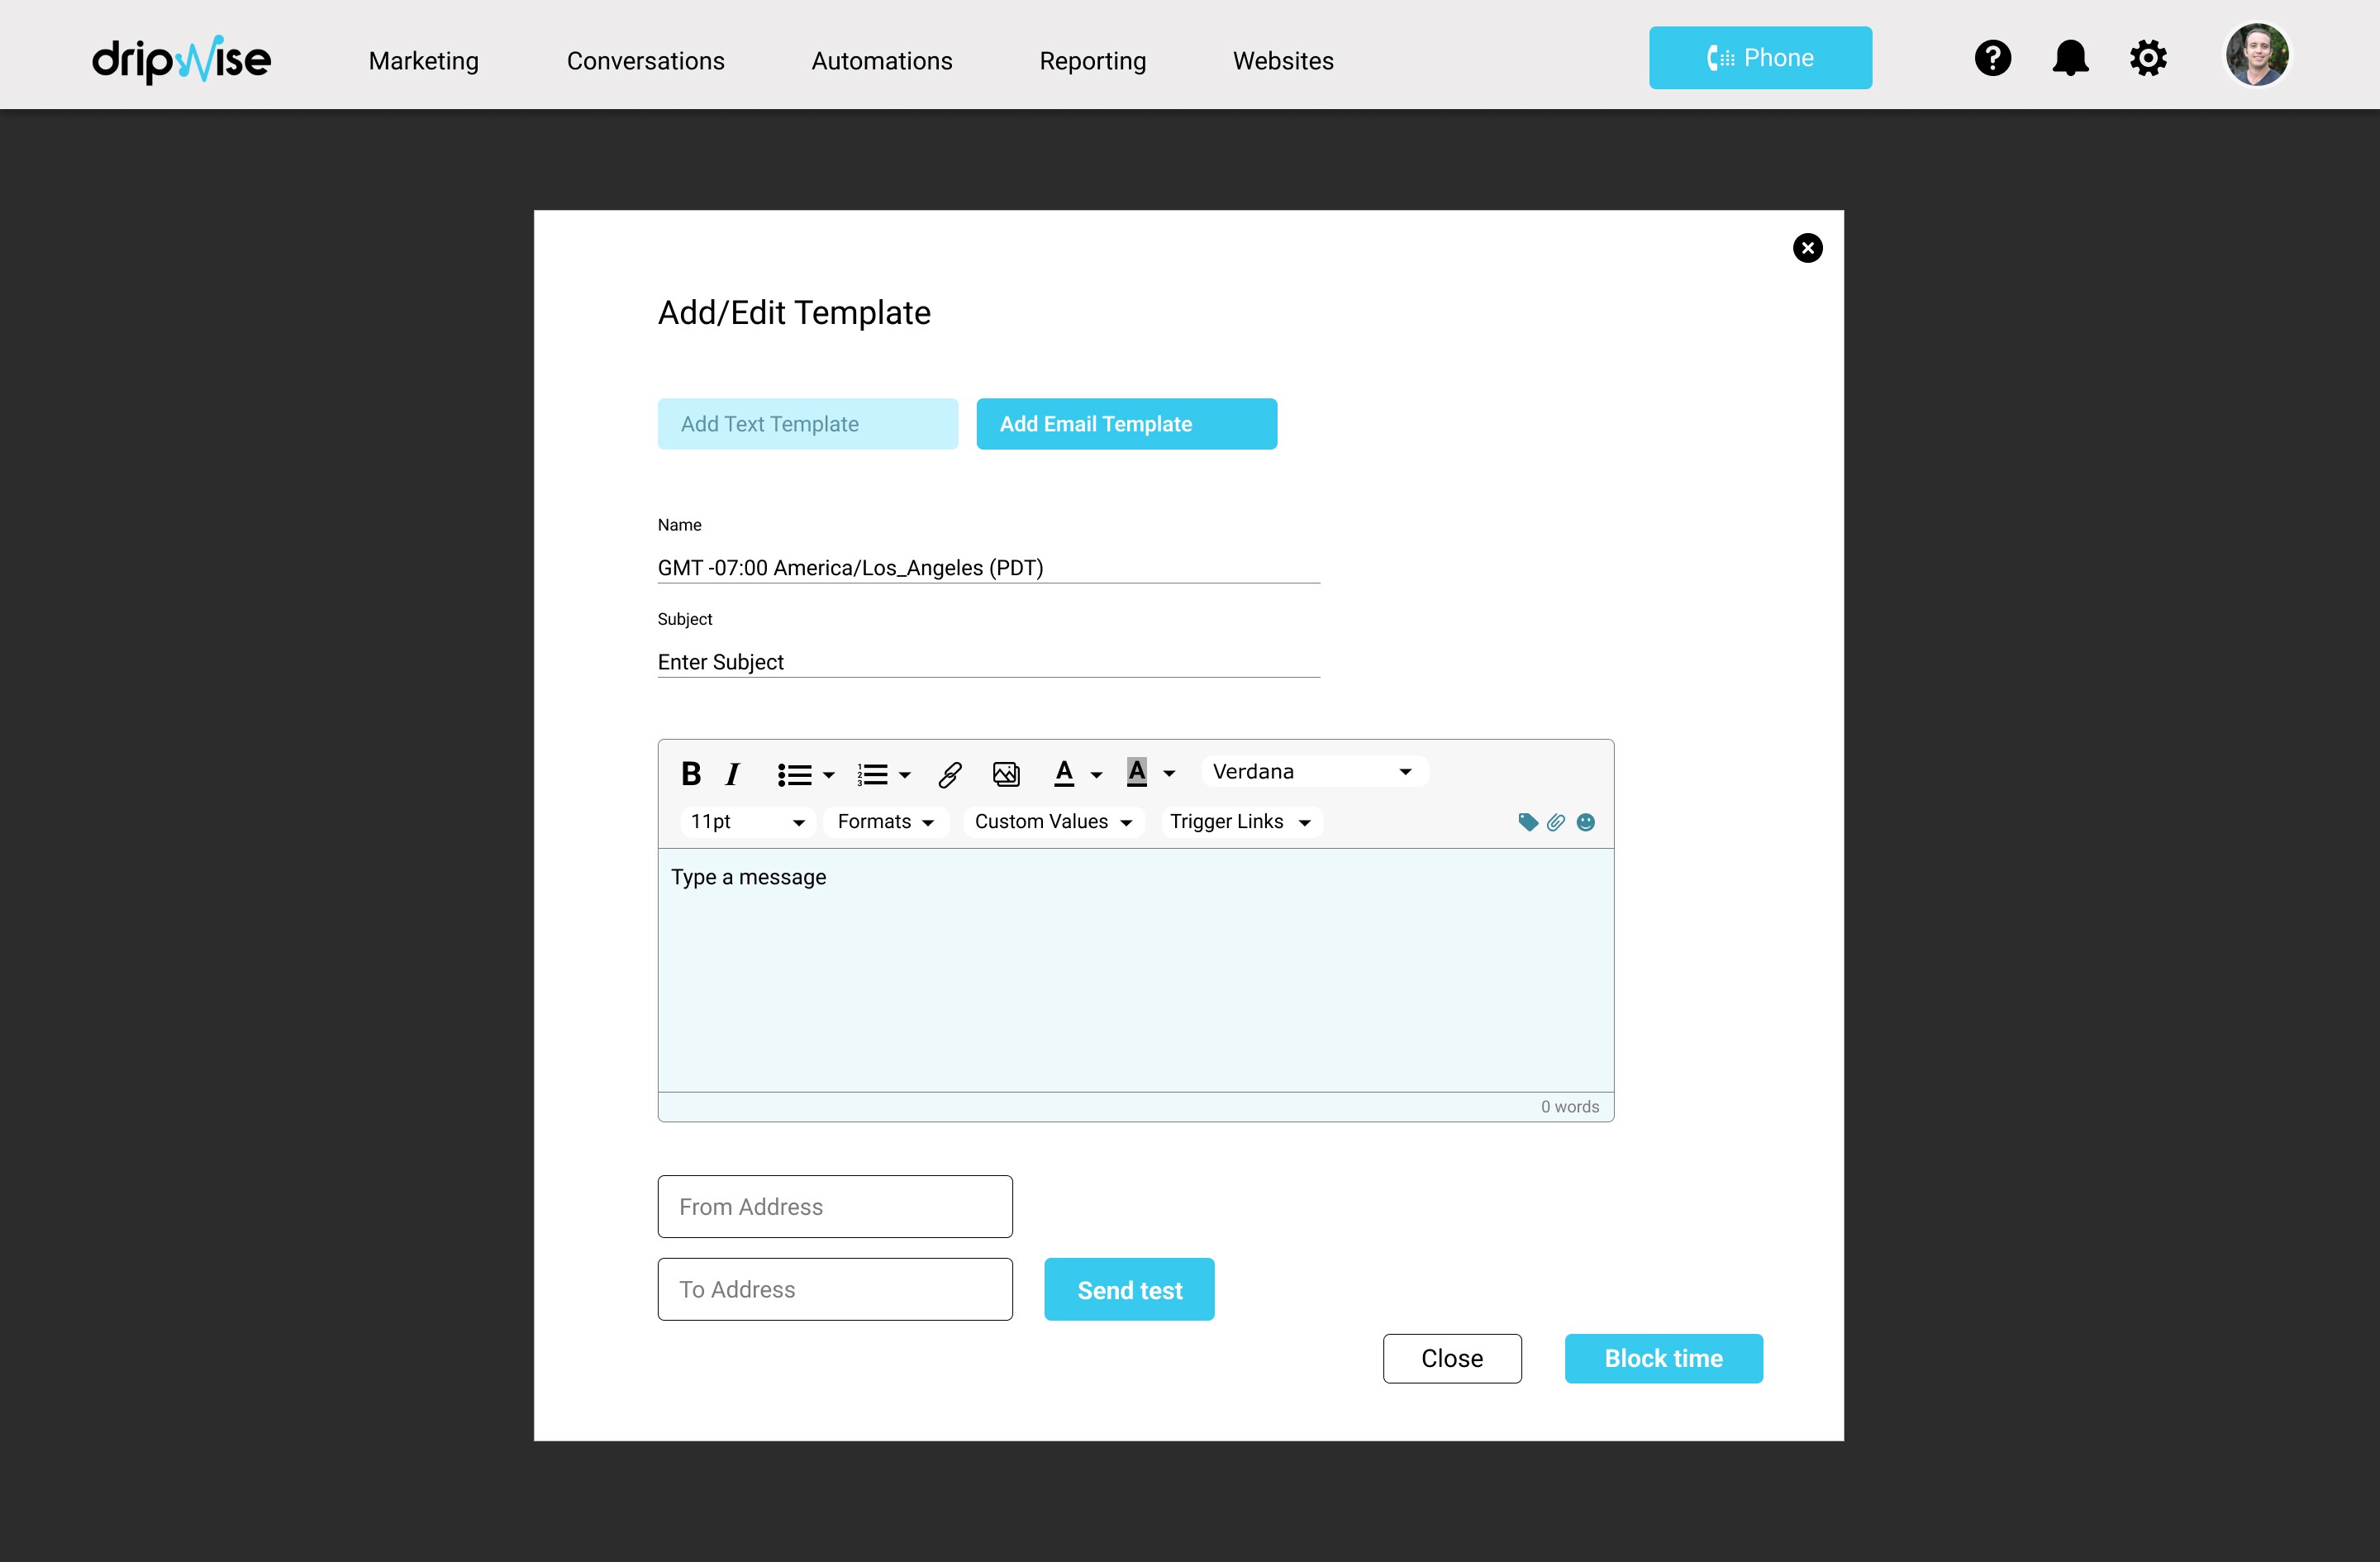This screenshot has height=1562, width=2380.
Task: Click the tag icon in the editor toolbar
Action: 1527,822
